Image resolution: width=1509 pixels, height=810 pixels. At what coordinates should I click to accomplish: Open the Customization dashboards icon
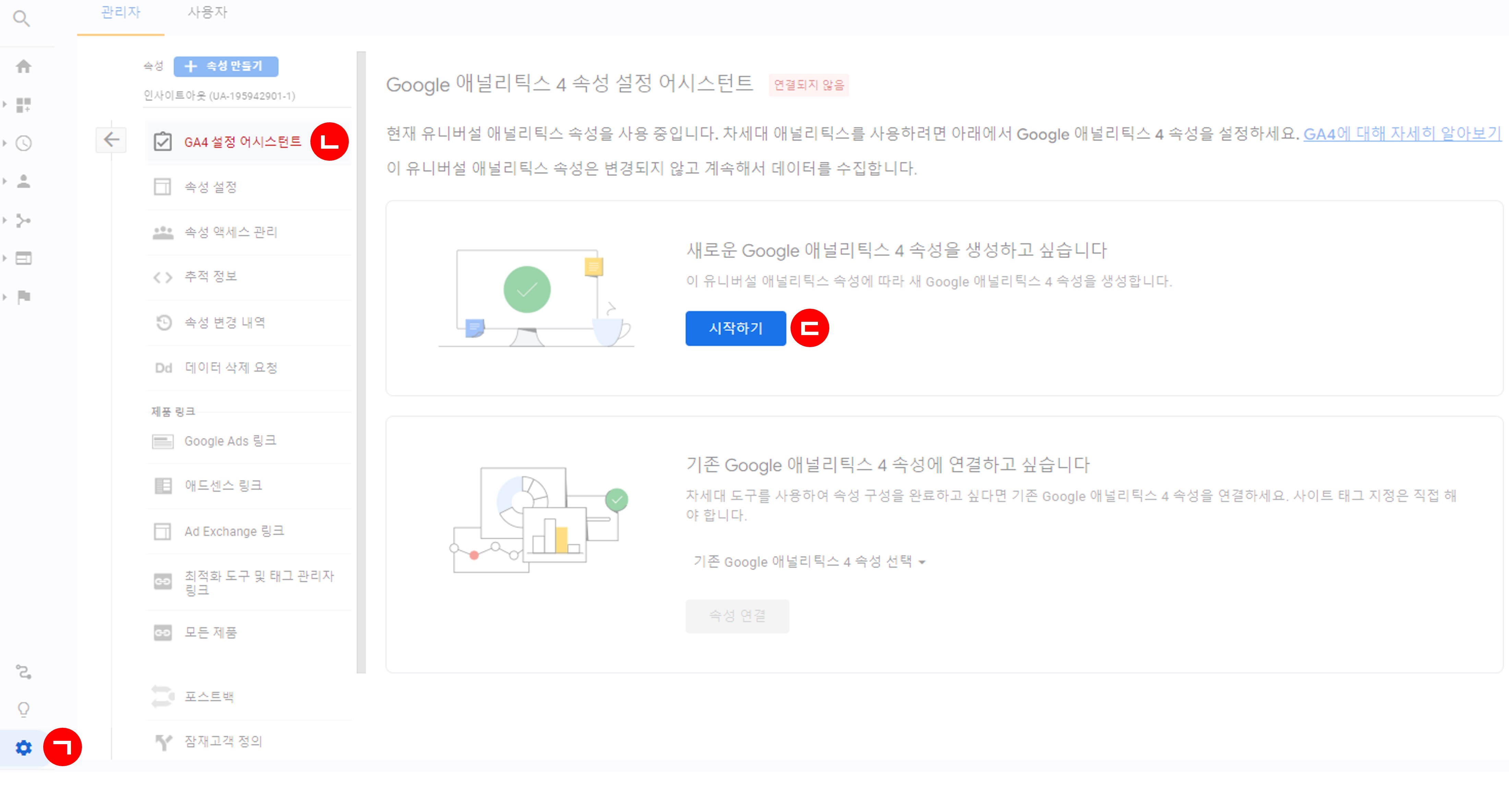point(23,105)
